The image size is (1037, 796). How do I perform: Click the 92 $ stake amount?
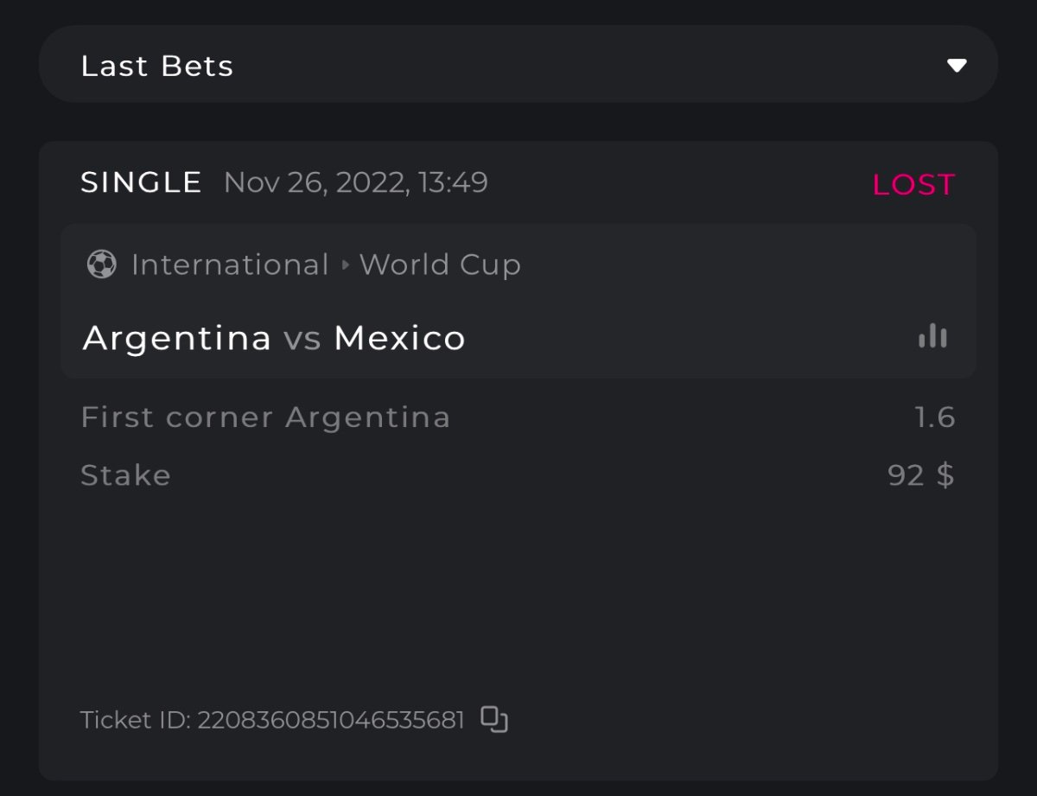[x=921, y=475]
